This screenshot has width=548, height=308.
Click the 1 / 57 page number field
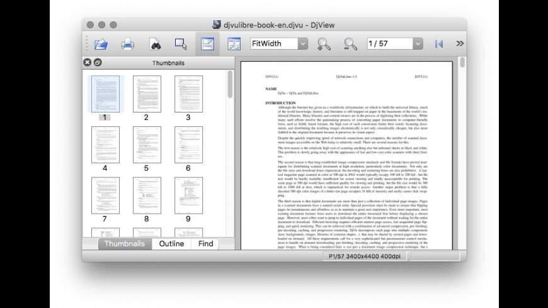pyautogui.click(x=390, y=43)
